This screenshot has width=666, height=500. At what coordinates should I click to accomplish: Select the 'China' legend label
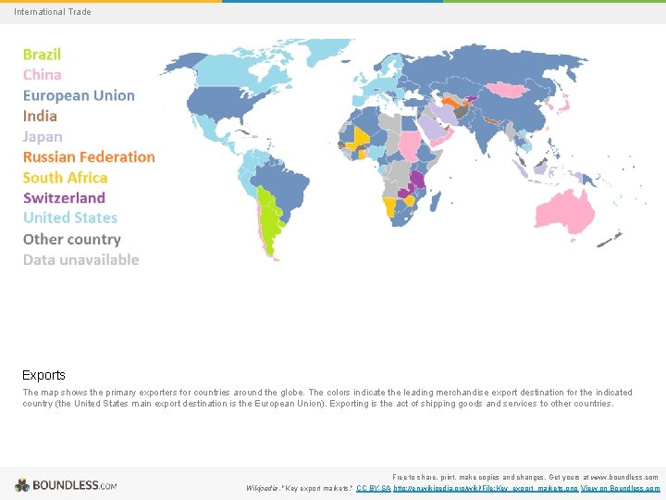tap(42, 75)
